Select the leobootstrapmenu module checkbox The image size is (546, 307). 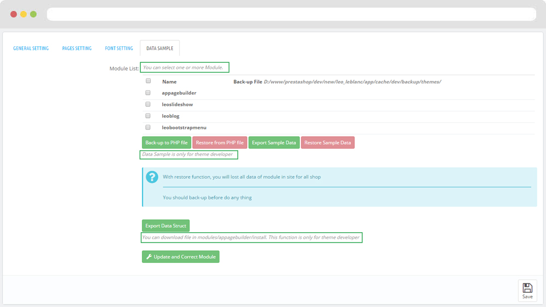[148, 127]
